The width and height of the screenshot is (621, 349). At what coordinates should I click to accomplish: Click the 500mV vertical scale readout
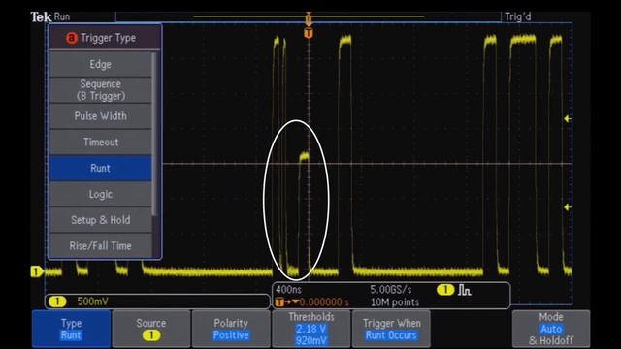92,301
